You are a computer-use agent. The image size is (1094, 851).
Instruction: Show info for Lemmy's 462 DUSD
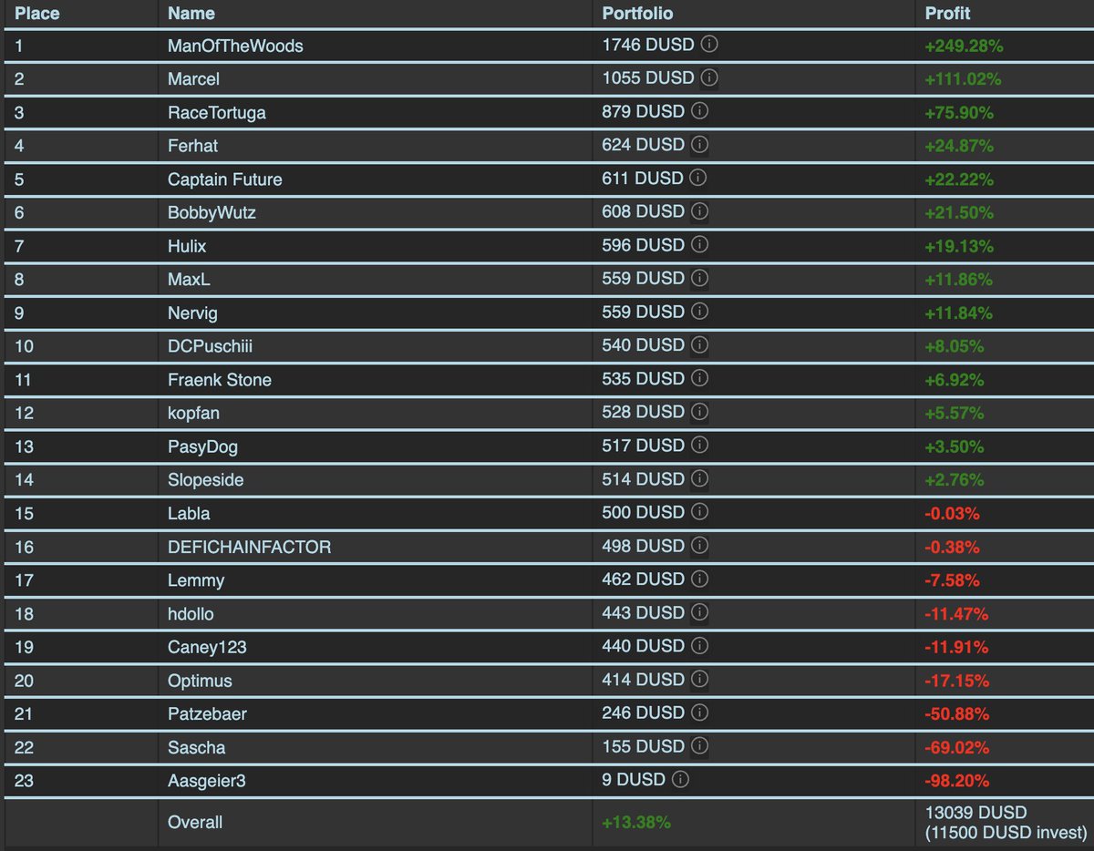point(699,579)
